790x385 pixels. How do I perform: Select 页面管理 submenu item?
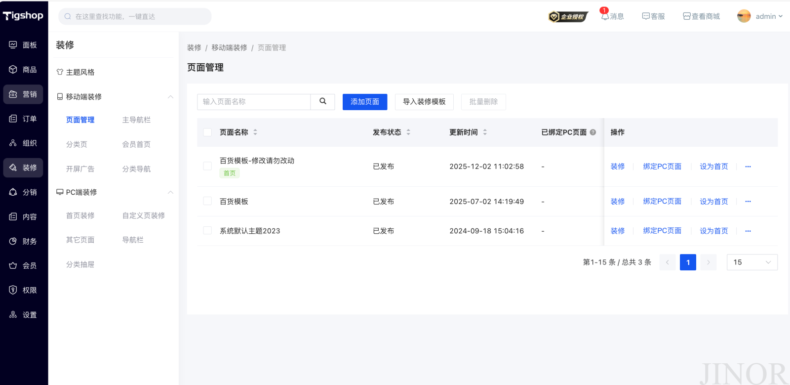pos(80,120)
